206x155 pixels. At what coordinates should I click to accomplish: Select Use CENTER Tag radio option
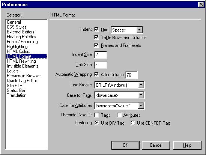tap(133, 123)
